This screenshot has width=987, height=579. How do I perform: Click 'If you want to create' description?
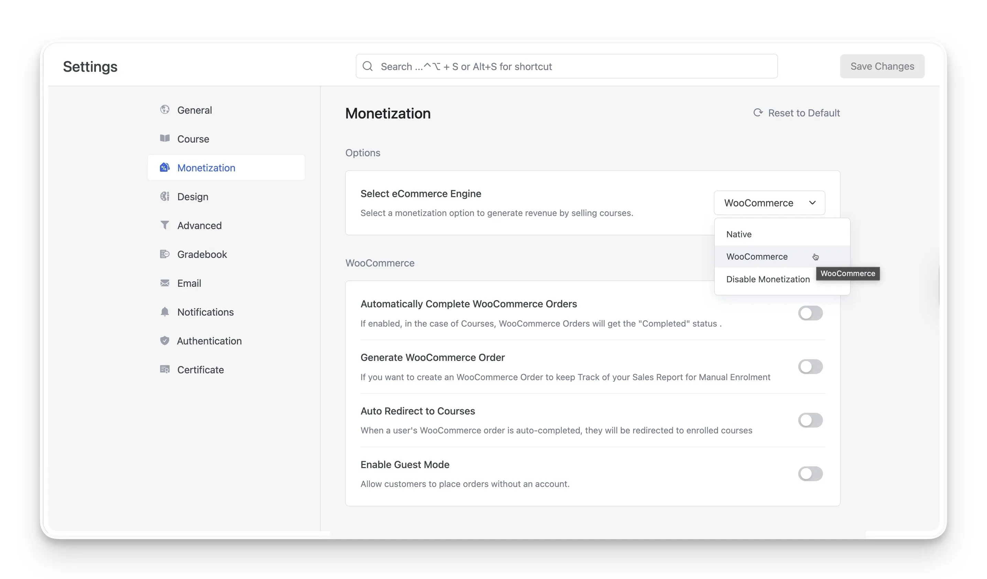tap(565, 377)
